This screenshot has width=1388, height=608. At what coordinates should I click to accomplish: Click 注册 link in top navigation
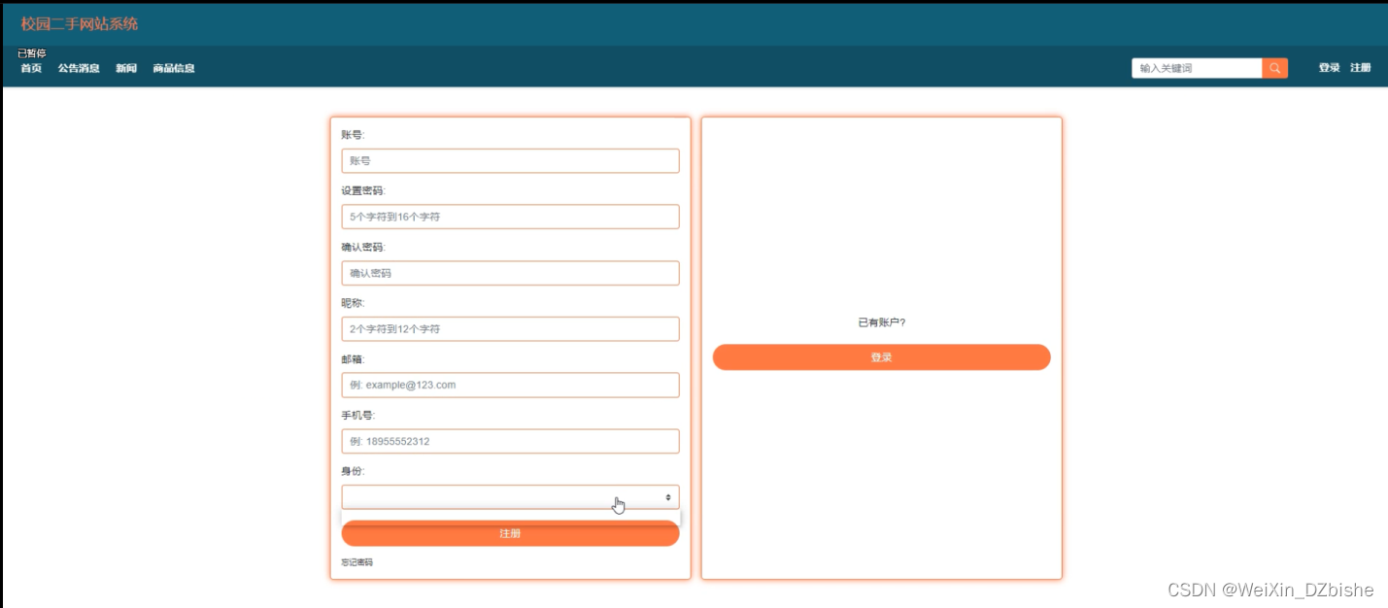tap(1360, 68)
